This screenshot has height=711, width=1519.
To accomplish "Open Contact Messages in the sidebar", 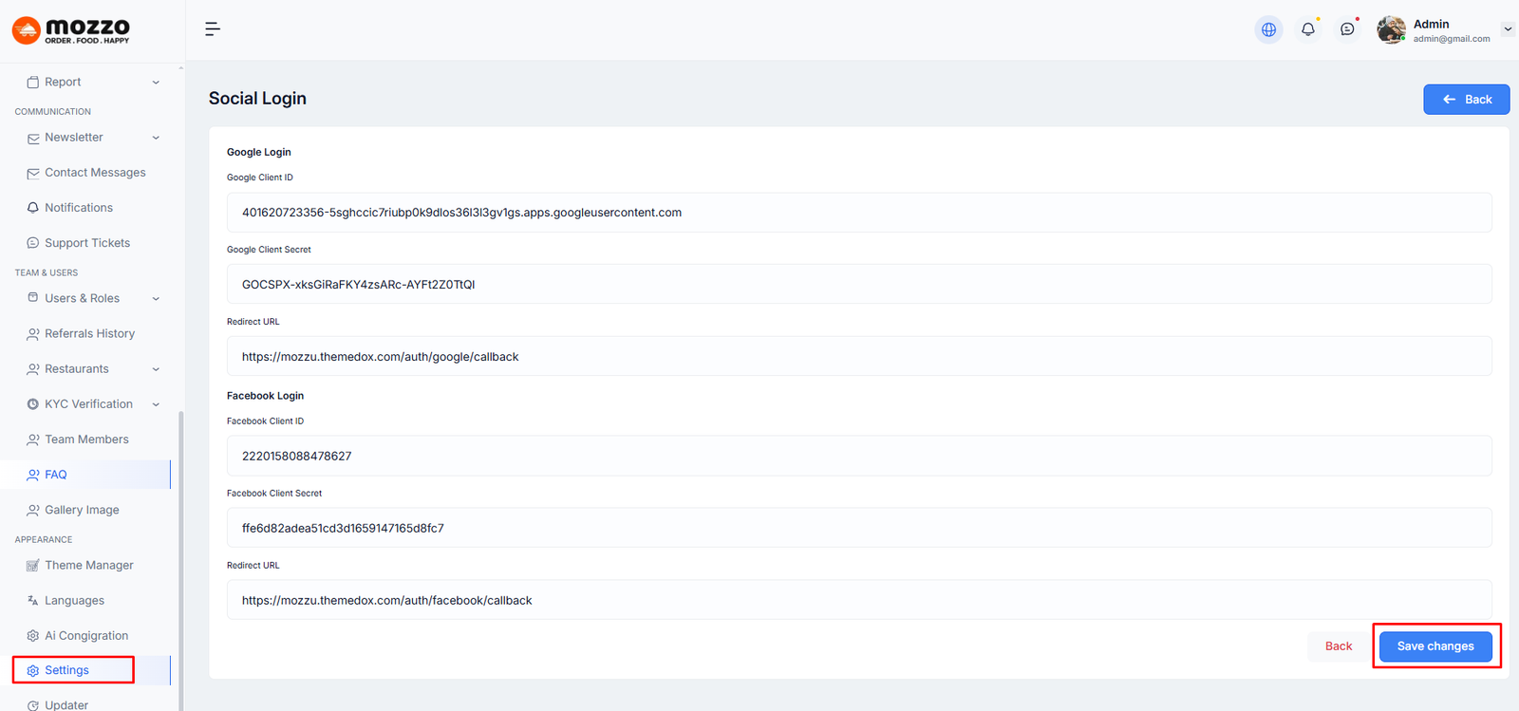I will pyautogui.click(x=95, y=173).
